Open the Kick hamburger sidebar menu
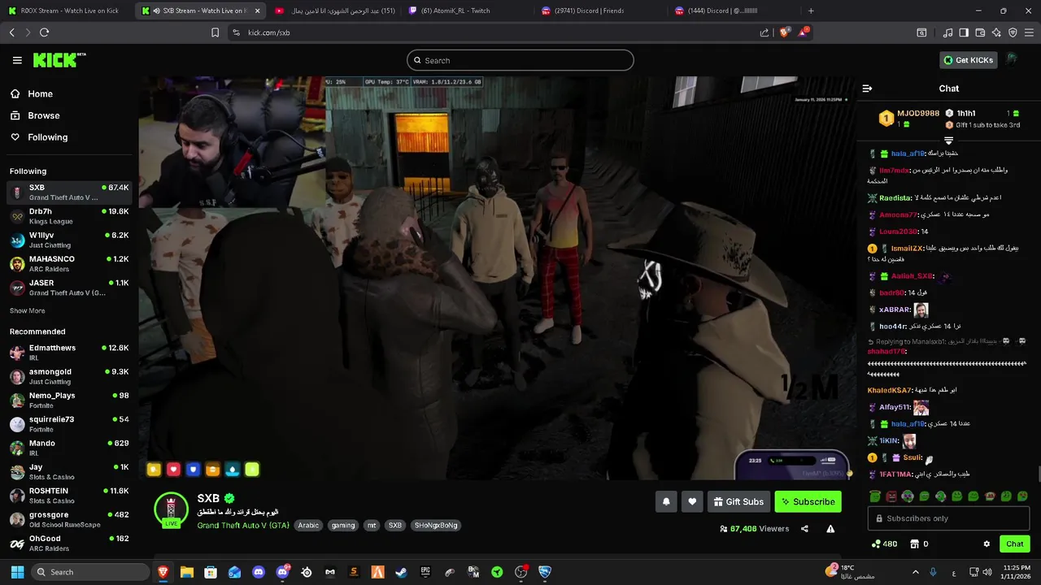The image size is (1041, 585). (17, 60)
